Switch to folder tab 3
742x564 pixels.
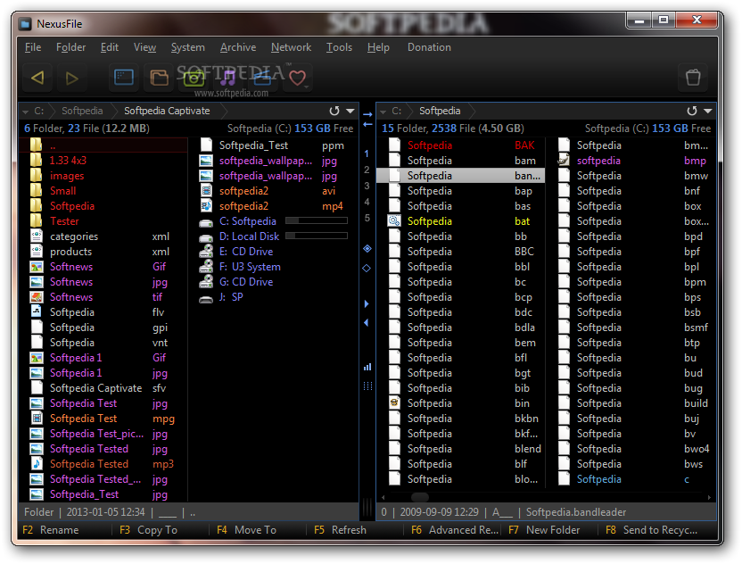(x=367, y=186)
